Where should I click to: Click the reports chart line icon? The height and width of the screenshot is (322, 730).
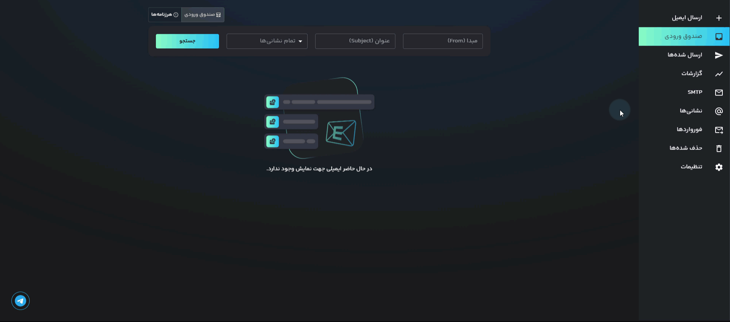tap(719, 74)
